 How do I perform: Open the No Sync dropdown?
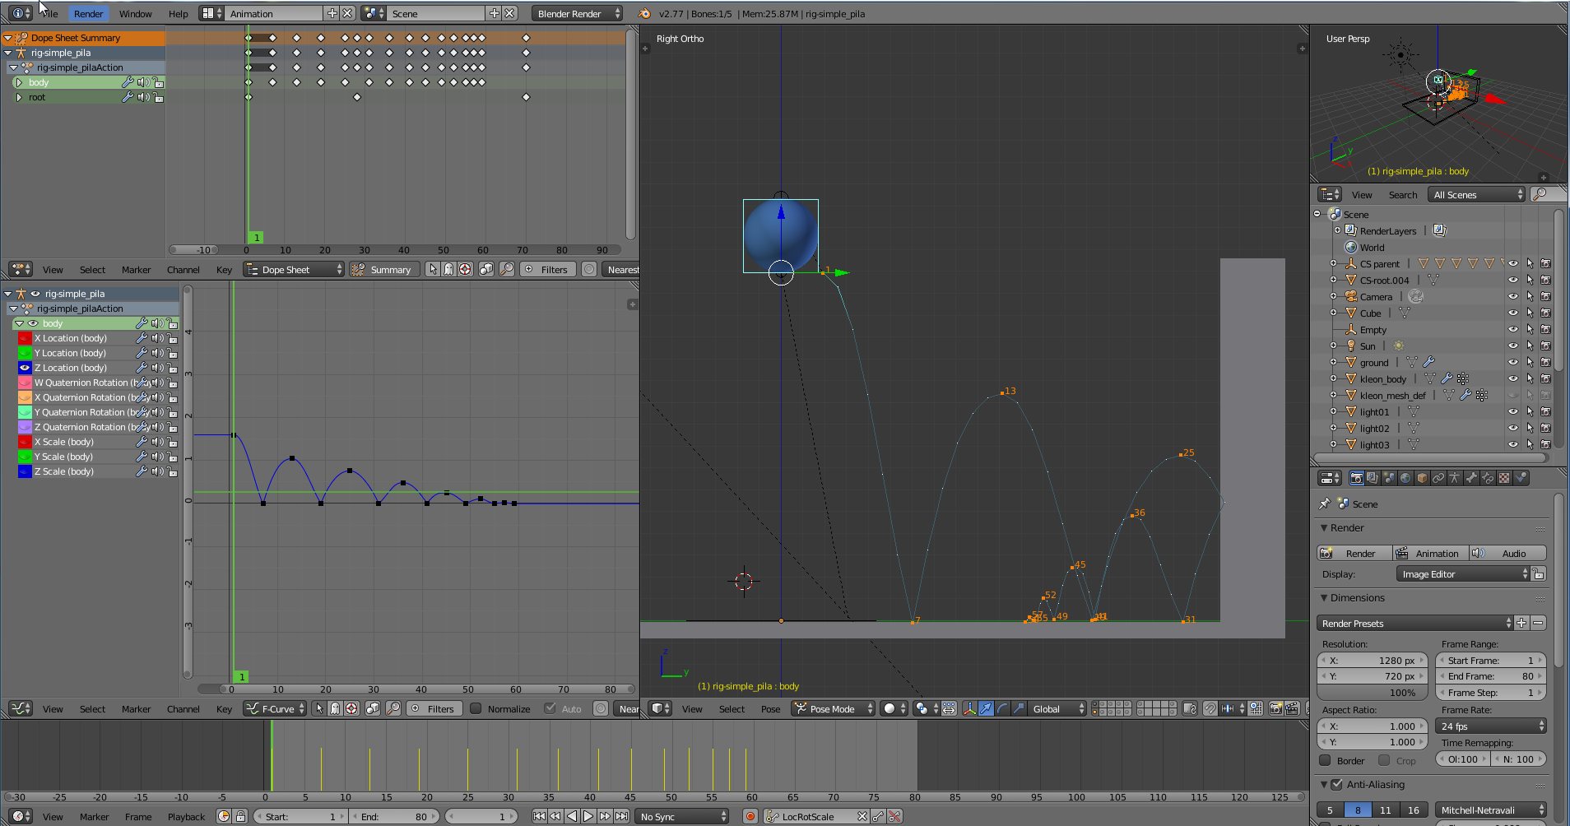pyautogui.click(x=683, y=816)
